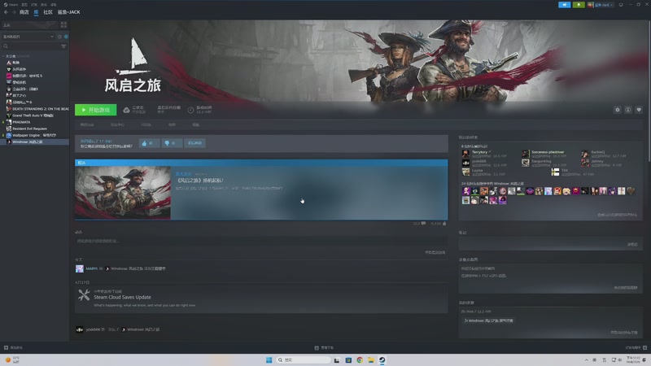
Task: Open friend Sorceress piledriver's entry
Action: (548, 152)
